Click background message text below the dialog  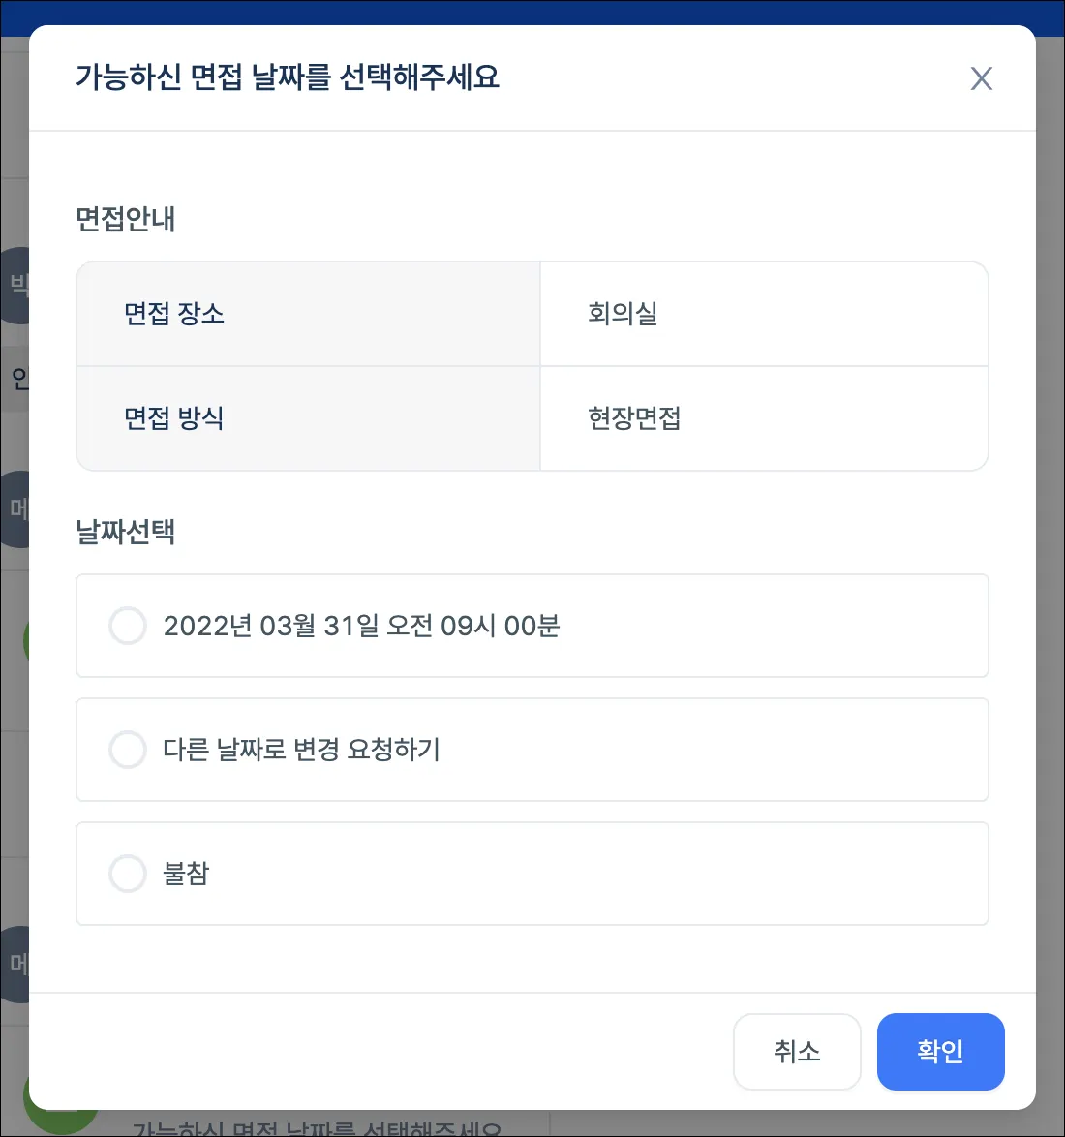(319, 1126)
